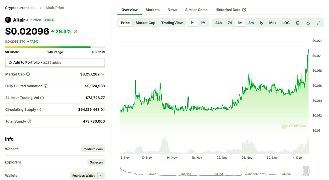Click external link icon beside Historical Data
The image size is (329, 180).
tap(244, 10)
